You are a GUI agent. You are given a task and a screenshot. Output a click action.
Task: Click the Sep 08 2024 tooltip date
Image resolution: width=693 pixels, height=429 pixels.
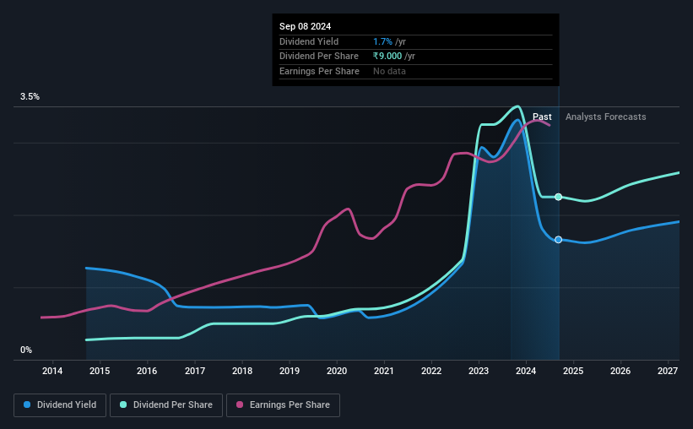pos(305,26)
